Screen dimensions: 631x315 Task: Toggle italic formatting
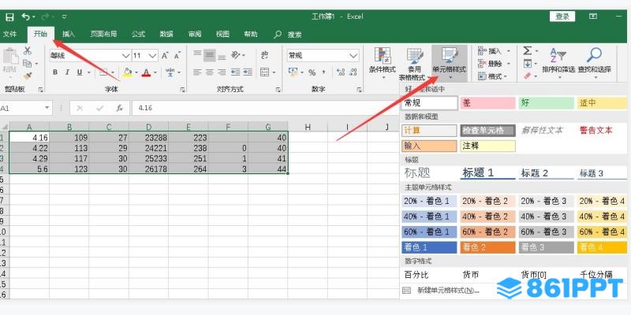(67, 72)
